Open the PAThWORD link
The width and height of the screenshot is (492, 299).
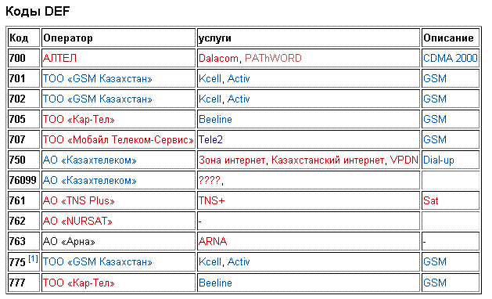(273, 58)
